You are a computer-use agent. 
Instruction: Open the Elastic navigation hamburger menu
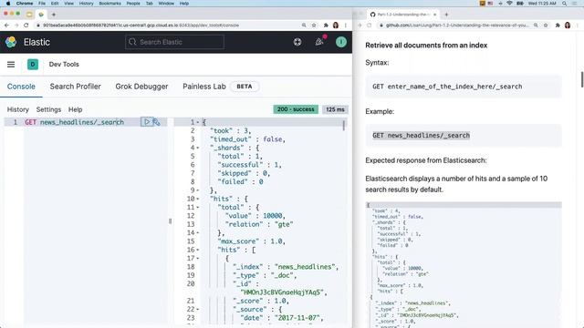pos(11,65)
